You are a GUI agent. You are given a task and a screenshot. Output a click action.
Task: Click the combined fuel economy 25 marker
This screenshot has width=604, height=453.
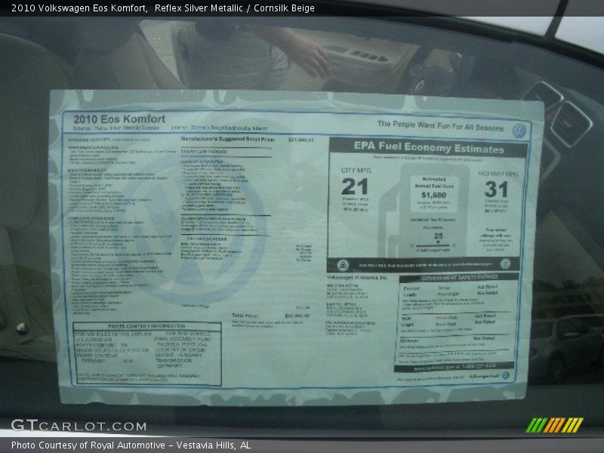pyautogui.click(x=437, y=236)
